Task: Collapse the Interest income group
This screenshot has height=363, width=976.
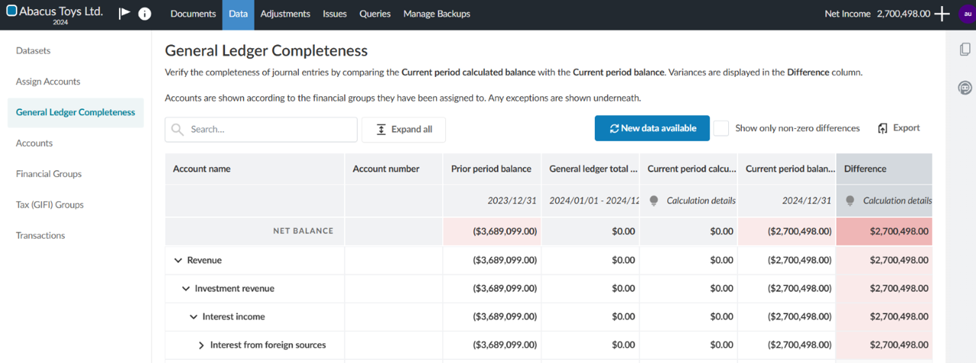Action: (194, 317)
